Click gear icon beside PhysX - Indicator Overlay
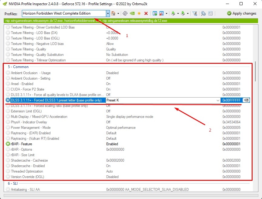The image size is (262, 199). [8, 122]
